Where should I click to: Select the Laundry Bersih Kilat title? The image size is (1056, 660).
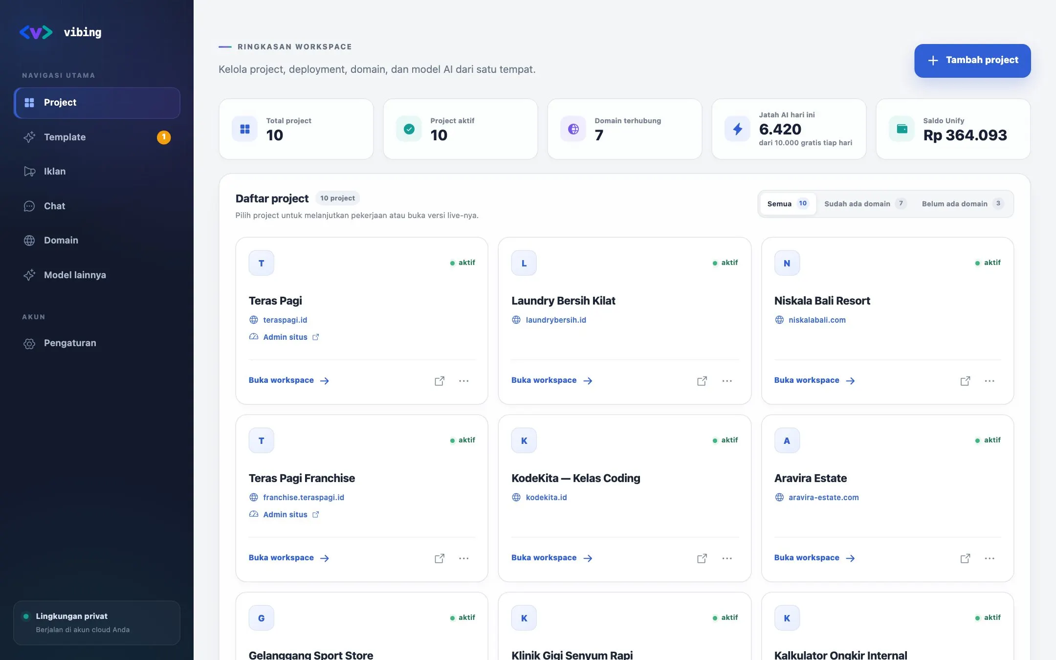click(563, 301)
